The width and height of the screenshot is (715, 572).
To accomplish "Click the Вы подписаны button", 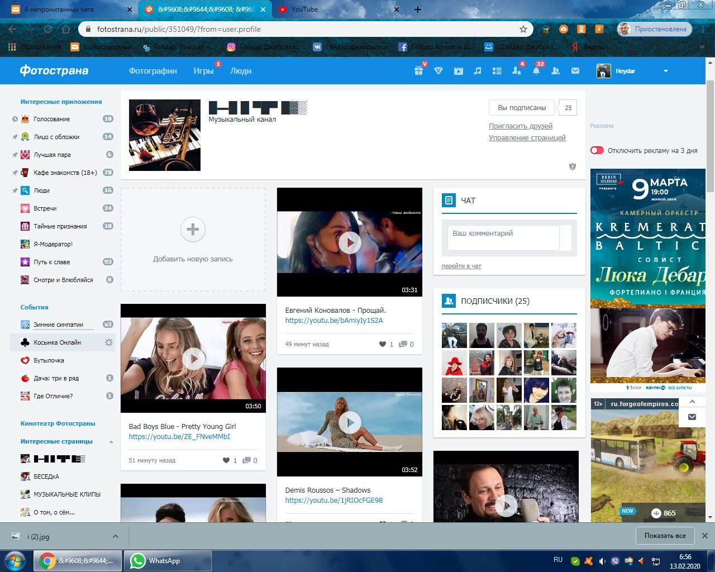I will [x=522, y=108].
